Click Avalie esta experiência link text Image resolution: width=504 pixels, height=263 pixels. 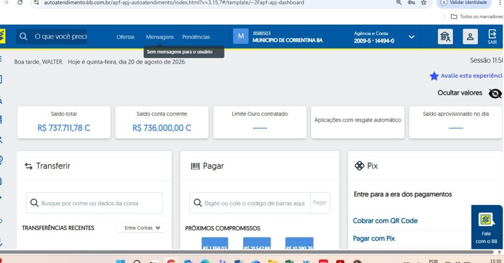472,75
